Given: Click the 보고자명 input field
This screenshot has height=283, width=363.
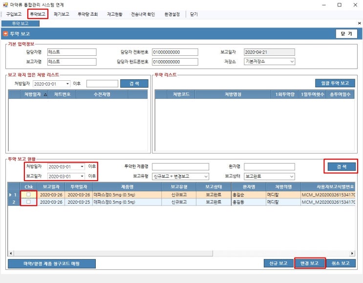Looking at the screenshot, I should (72, 62).
